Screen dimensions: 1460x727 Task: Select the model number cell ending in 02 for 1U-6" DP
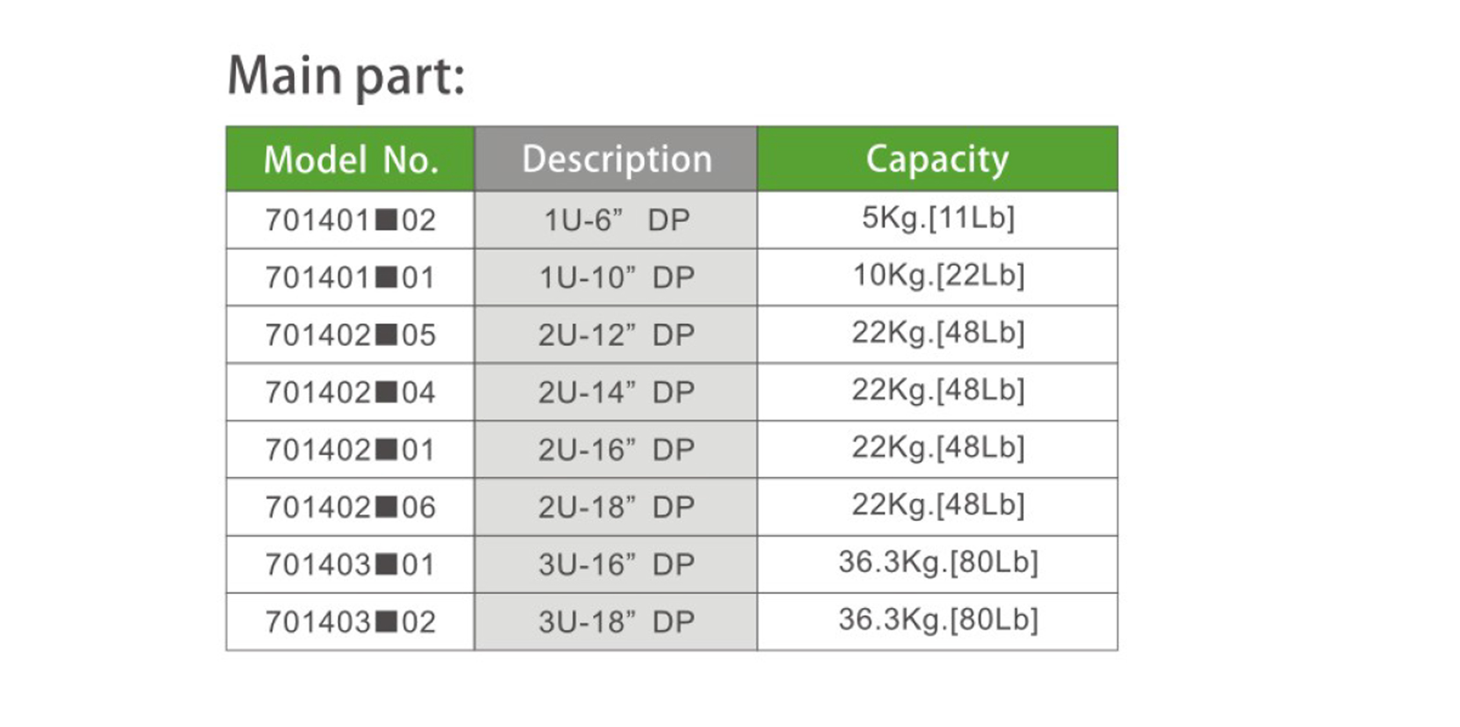click(x=350, y=220)
